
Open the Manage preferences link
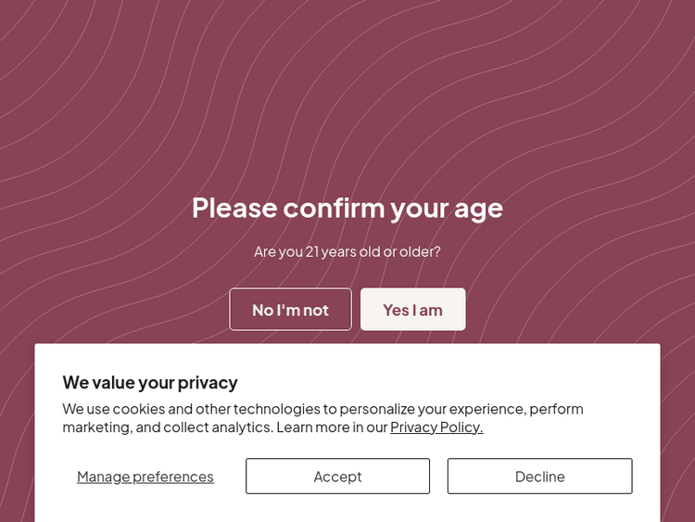point(145,477)
